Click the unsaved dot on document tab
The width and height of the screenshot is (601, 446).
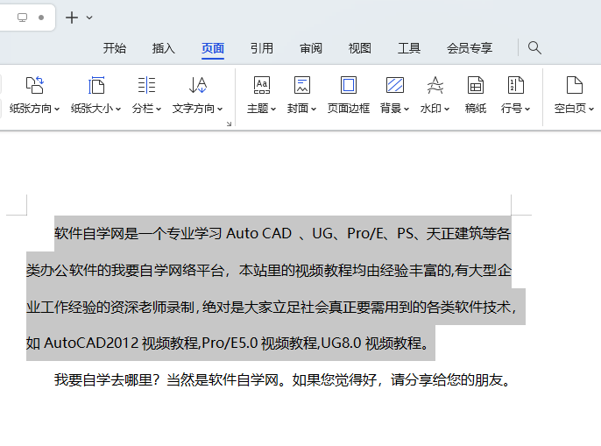(x=41, y=18)
